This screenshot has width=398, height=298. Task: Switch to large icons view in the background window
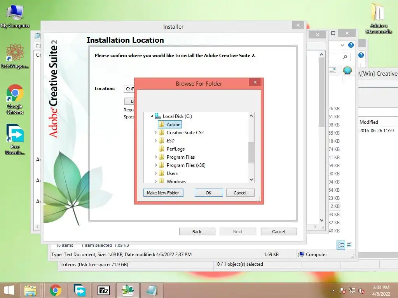(x=349, y=245)
